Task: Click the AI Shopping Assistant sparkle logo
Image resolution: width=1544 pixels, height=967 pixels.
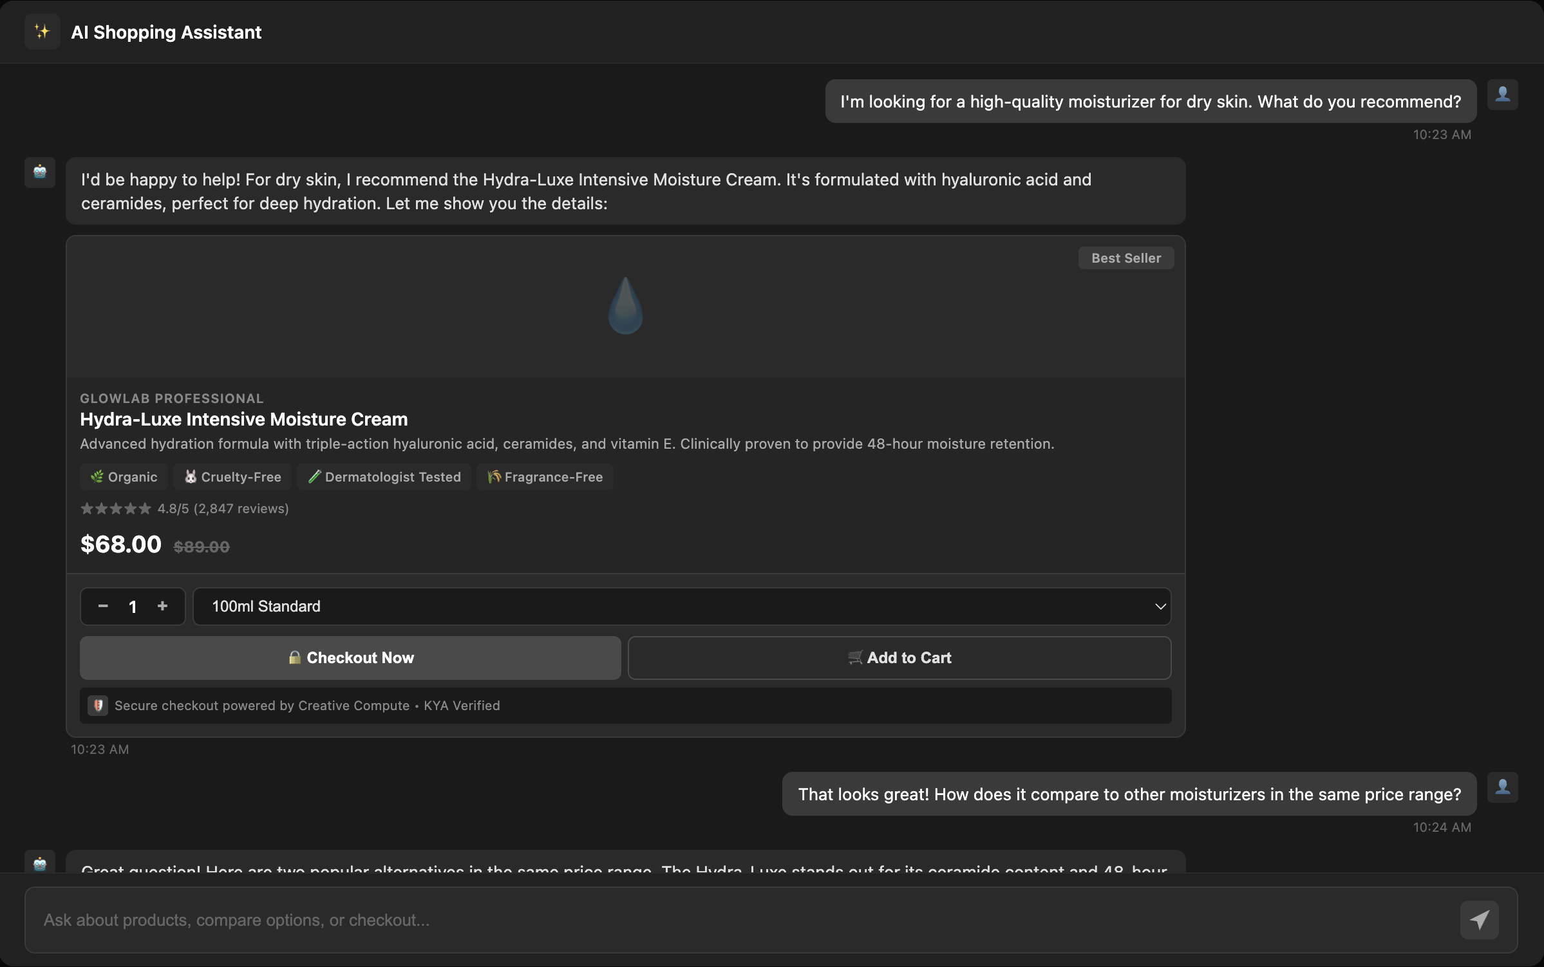Action: click(41, 31)
